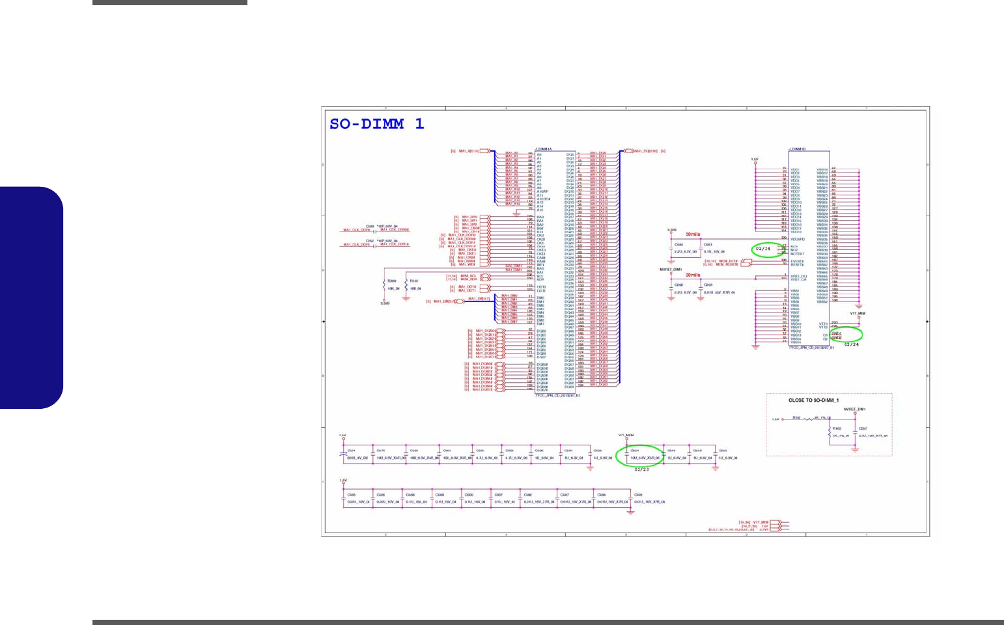Image resolution: width=1004 pixels, height=625 pixels.
Task: Click the MVREF_DIM1 label in the dashed box
Action: [854, 409]
